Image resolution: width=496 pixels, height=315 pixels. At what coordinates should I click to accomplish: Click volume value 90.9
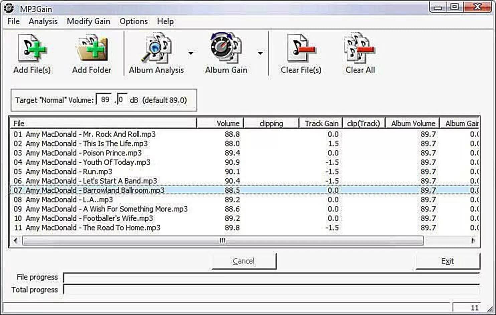tap(232, 162)
